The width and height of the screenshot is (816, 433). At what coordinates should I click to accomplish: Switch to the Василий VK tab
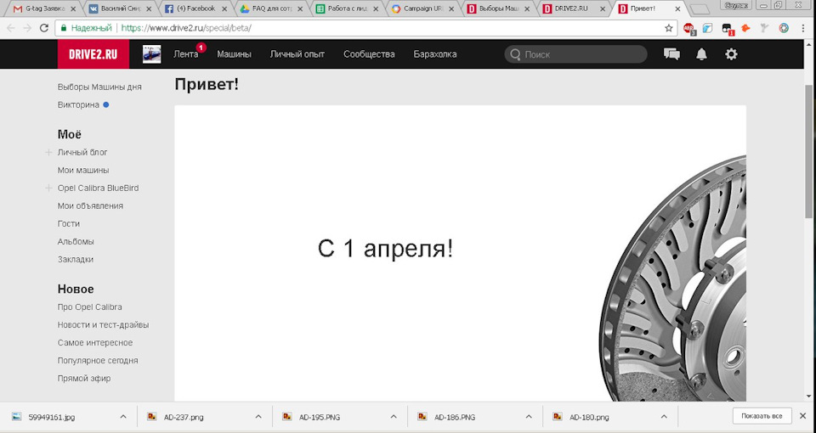pyautogui.click(x=120, y=8)
